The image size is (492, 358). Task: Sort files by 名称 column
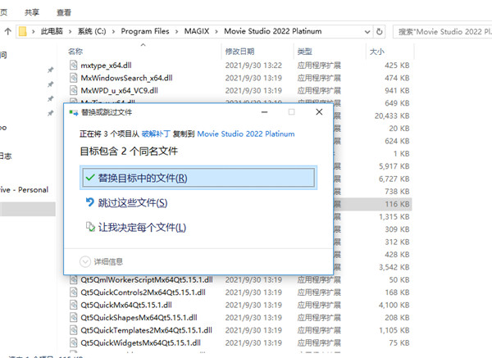click(75, 52)
